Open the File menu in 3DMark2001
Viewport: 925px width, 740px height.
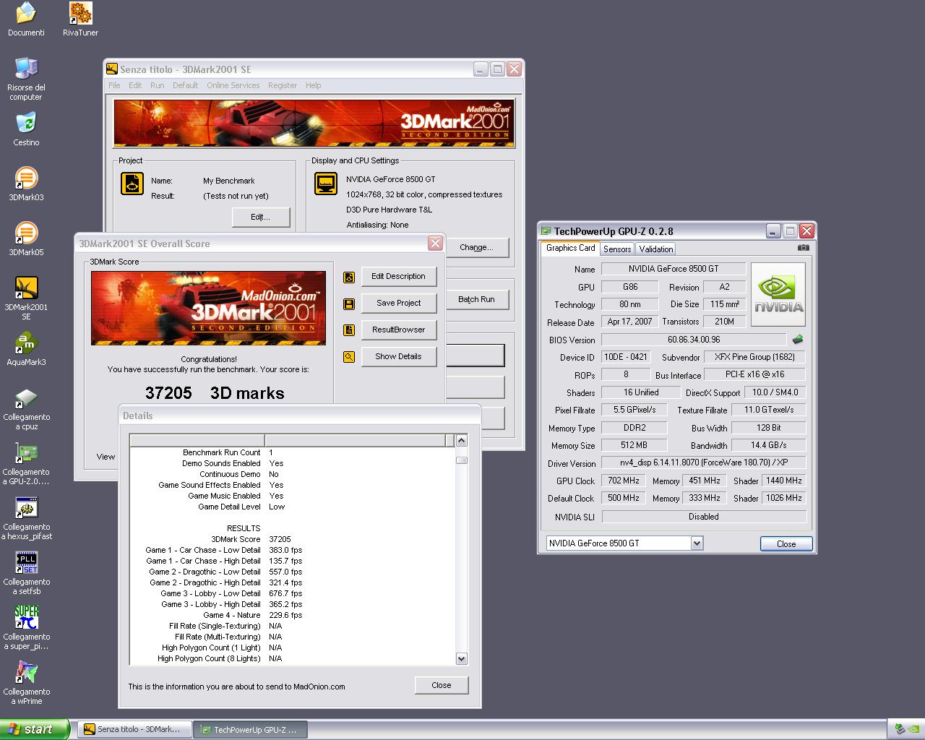[114, 85]
